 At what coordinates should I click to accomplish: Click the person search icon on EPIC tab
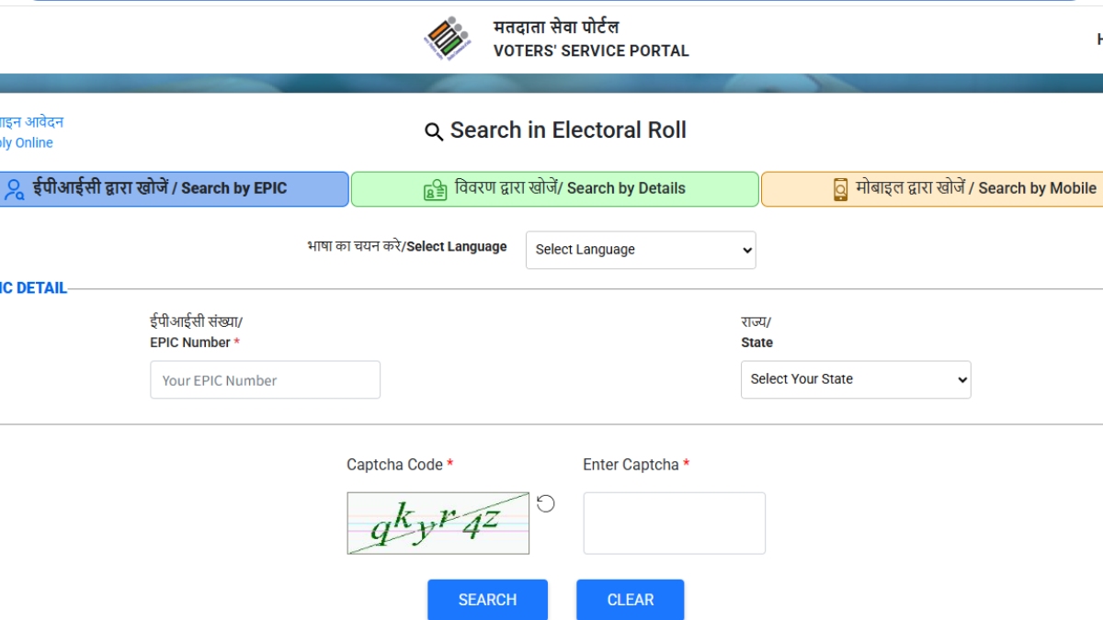coord(14,189)
